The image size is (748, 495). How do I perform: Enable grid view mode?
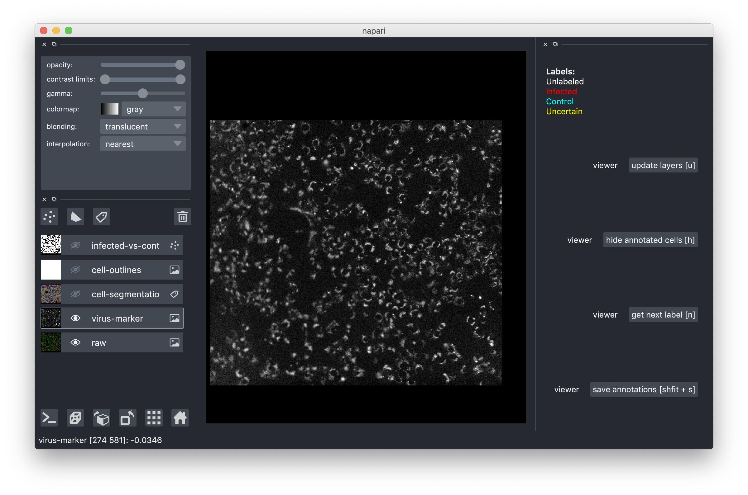pyautogui.click(x=154, y=418)
